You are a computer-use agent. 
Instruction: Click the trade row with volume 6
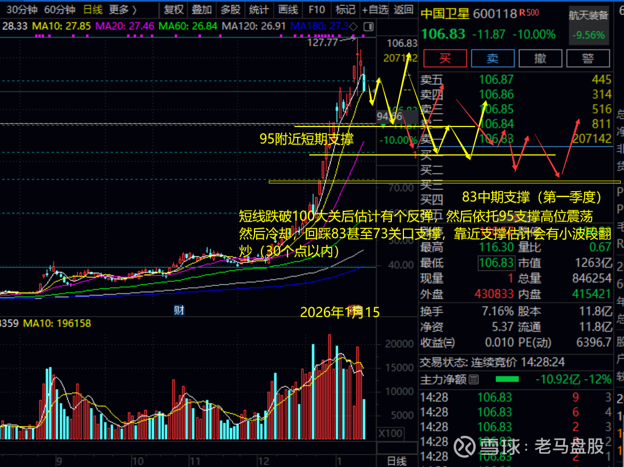(x=516, y=412)
